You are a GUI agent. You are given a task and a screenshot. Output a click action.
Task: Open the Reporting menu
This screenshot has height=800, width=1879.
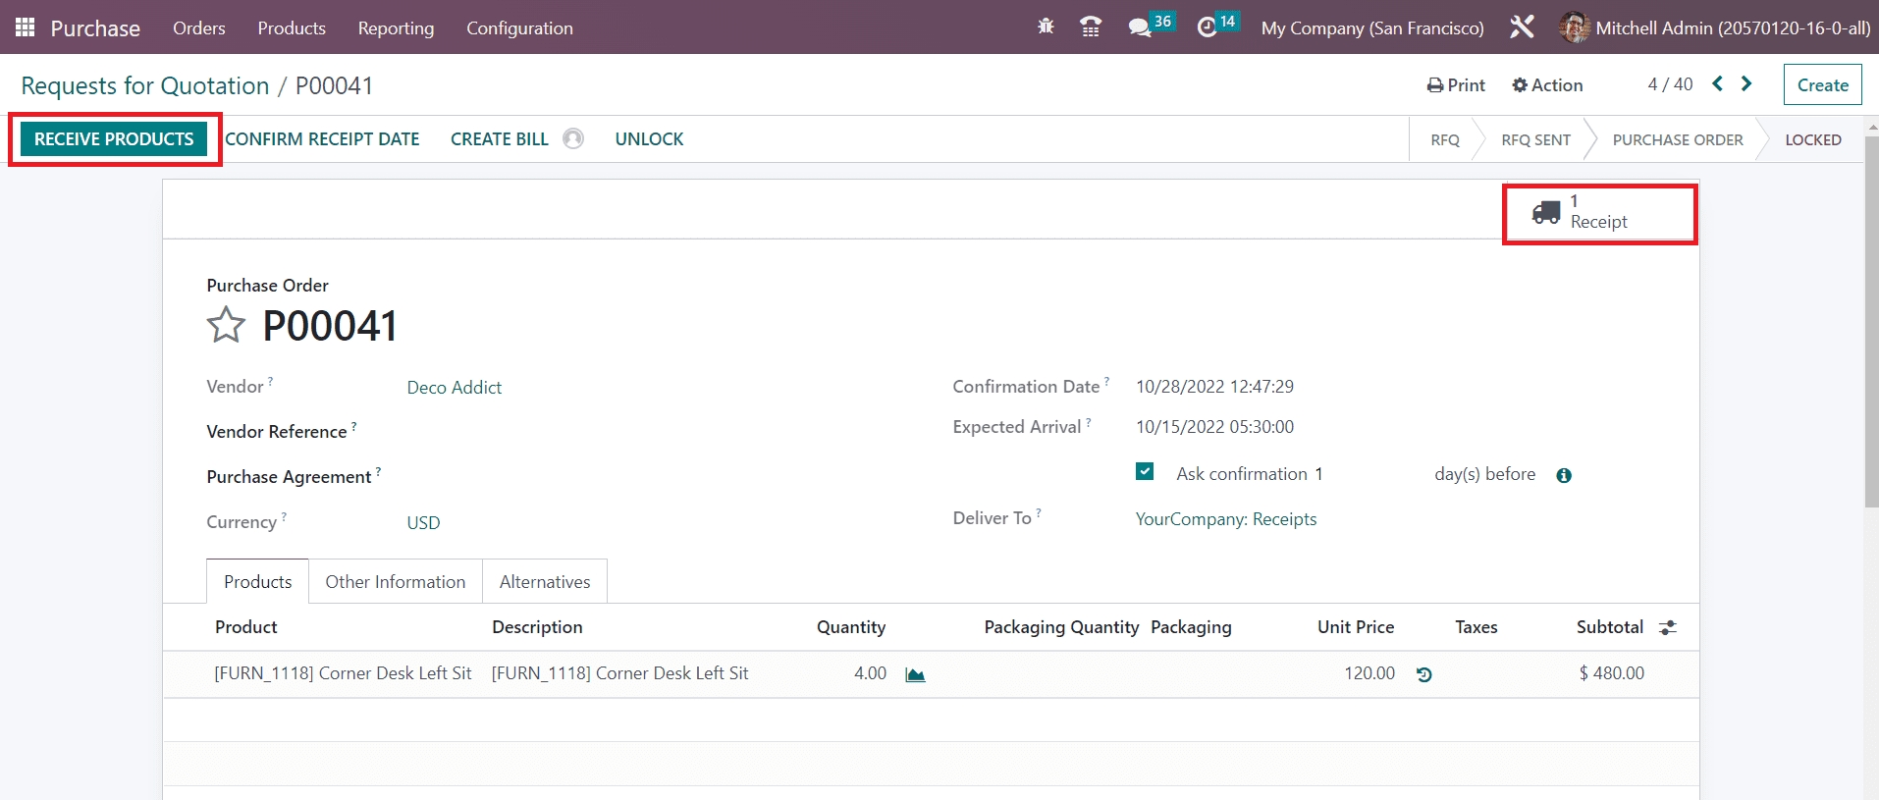396,27
